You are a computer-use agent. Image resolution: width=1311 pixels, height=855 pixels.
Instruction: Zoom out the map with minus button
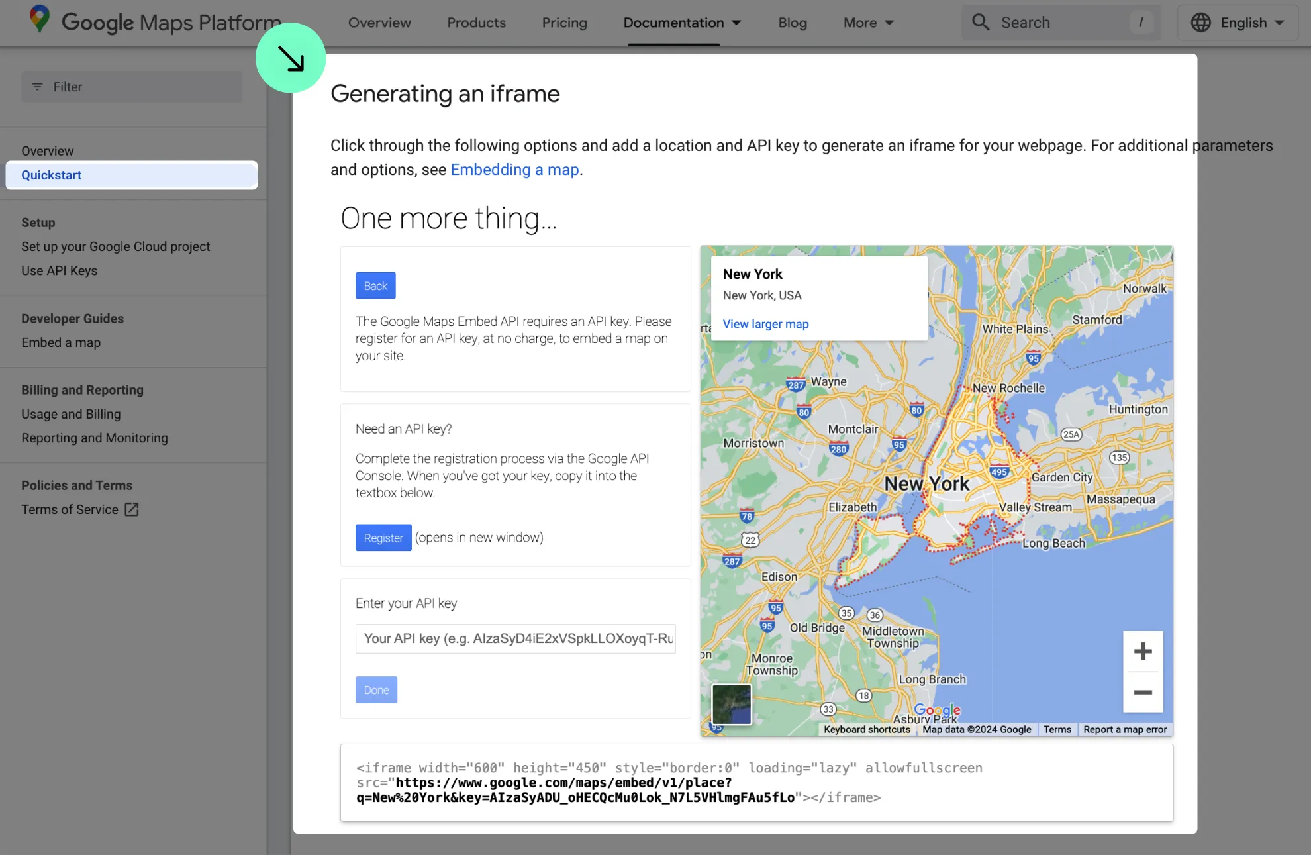point(1143,693)
